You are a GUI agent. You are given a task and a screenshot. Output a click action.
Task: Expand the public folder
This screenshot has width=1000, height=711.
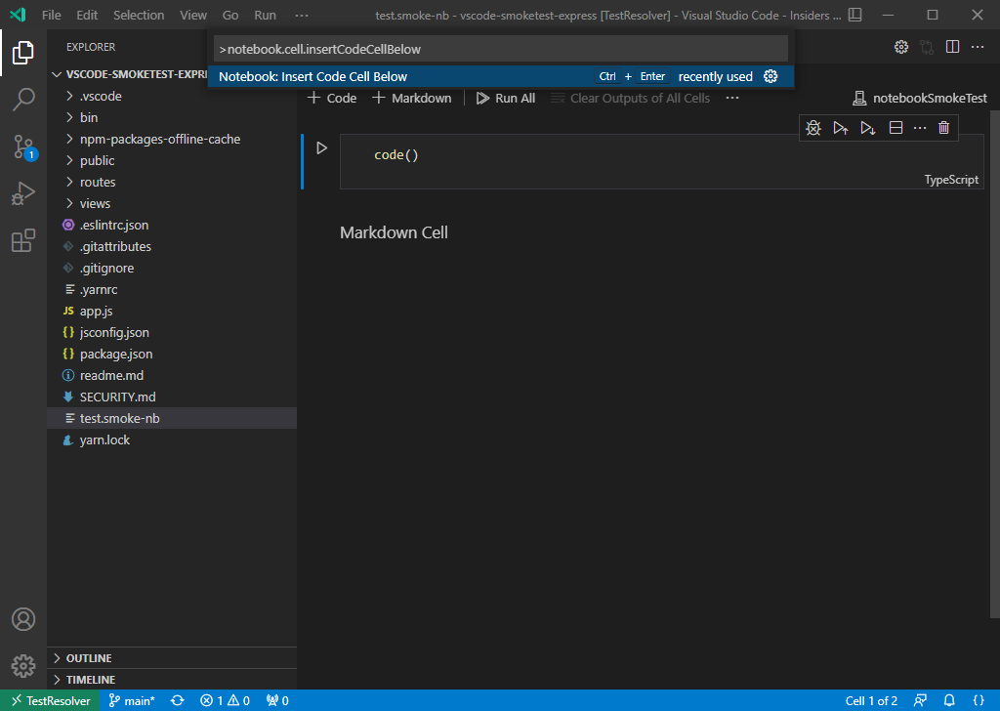coord(172,161)
